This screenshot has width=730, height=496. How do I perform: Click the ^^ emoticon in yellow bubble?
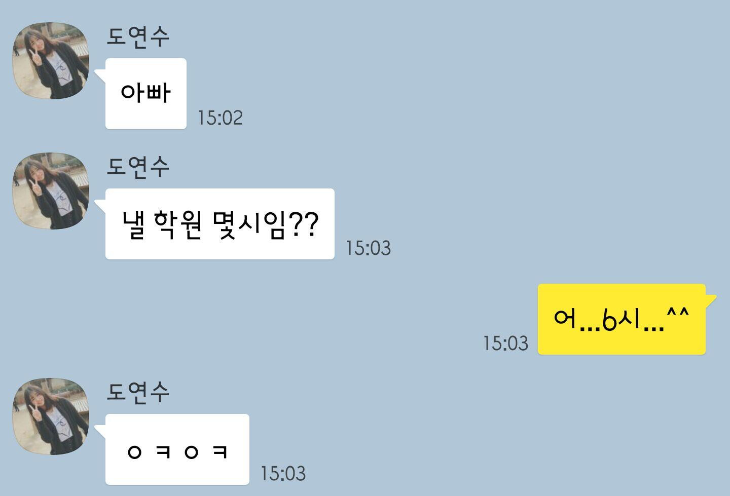click(678, 312)
